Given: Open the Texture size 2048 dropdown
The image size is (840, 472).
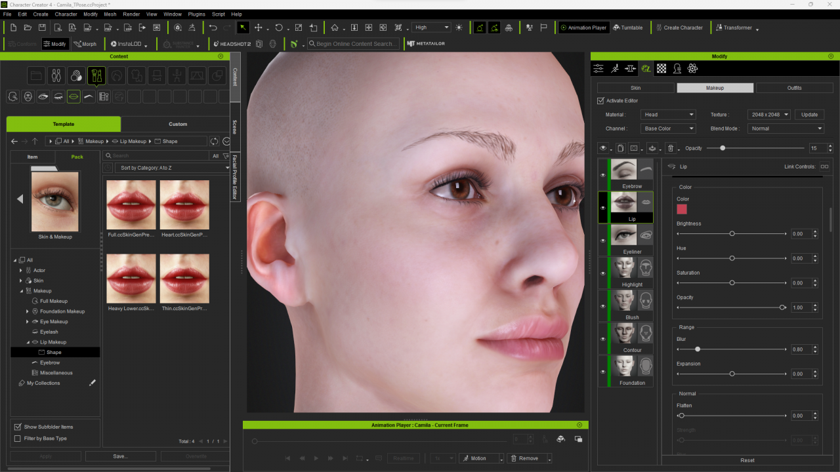Looking at the screenshot, I should (x=768, y=115).
